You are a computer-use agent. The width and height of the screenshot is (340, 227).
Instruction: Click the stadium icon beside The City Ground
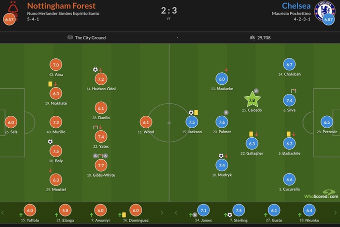[69, 37]
